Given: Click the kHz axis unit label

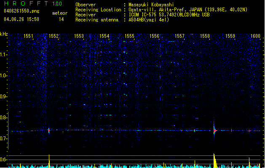Looking at the screenshot, I should tap(4, 34).
